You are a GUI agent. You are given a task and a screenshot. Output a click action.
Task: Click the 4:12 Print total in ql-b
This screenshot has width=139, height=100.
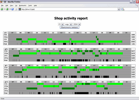[x=133, y=60]
